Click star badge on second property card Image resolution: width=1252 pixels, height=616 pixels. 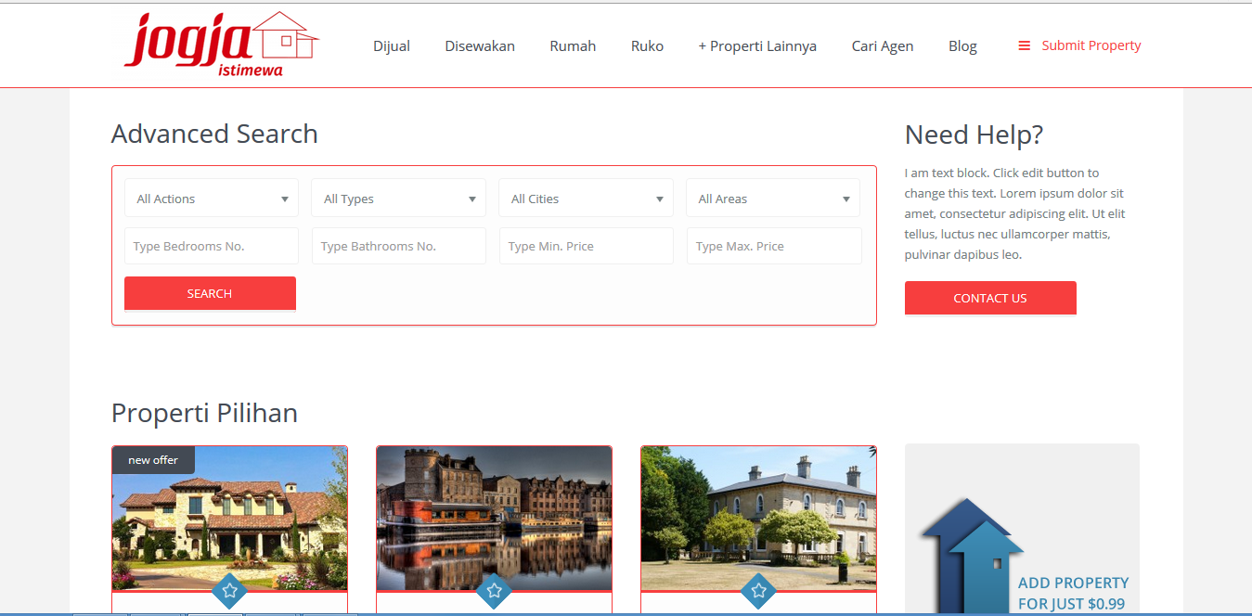(494, 590)
